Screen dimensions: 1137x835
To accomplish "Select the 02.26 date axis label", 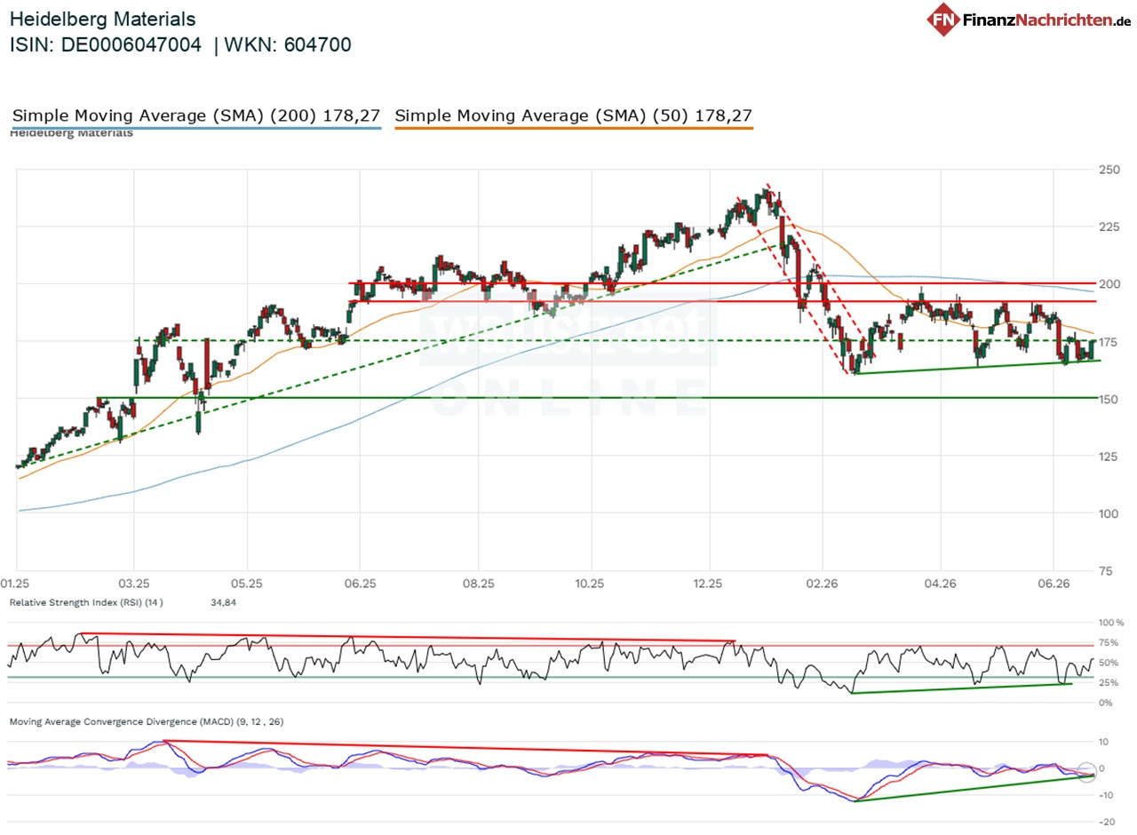I will (823, 584).
